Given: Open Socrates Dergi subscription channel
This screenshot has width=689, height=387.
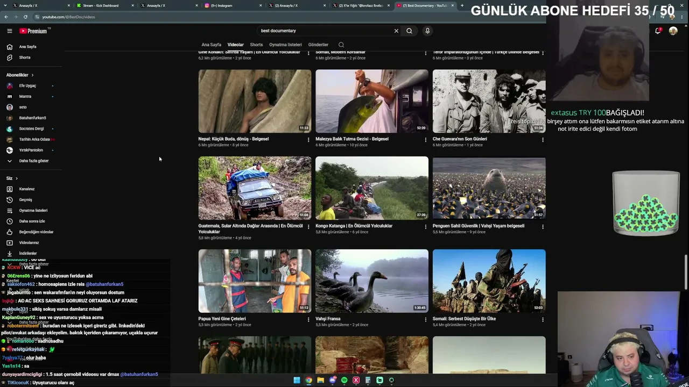Looking at the screenshot, I should pos(31,128).
